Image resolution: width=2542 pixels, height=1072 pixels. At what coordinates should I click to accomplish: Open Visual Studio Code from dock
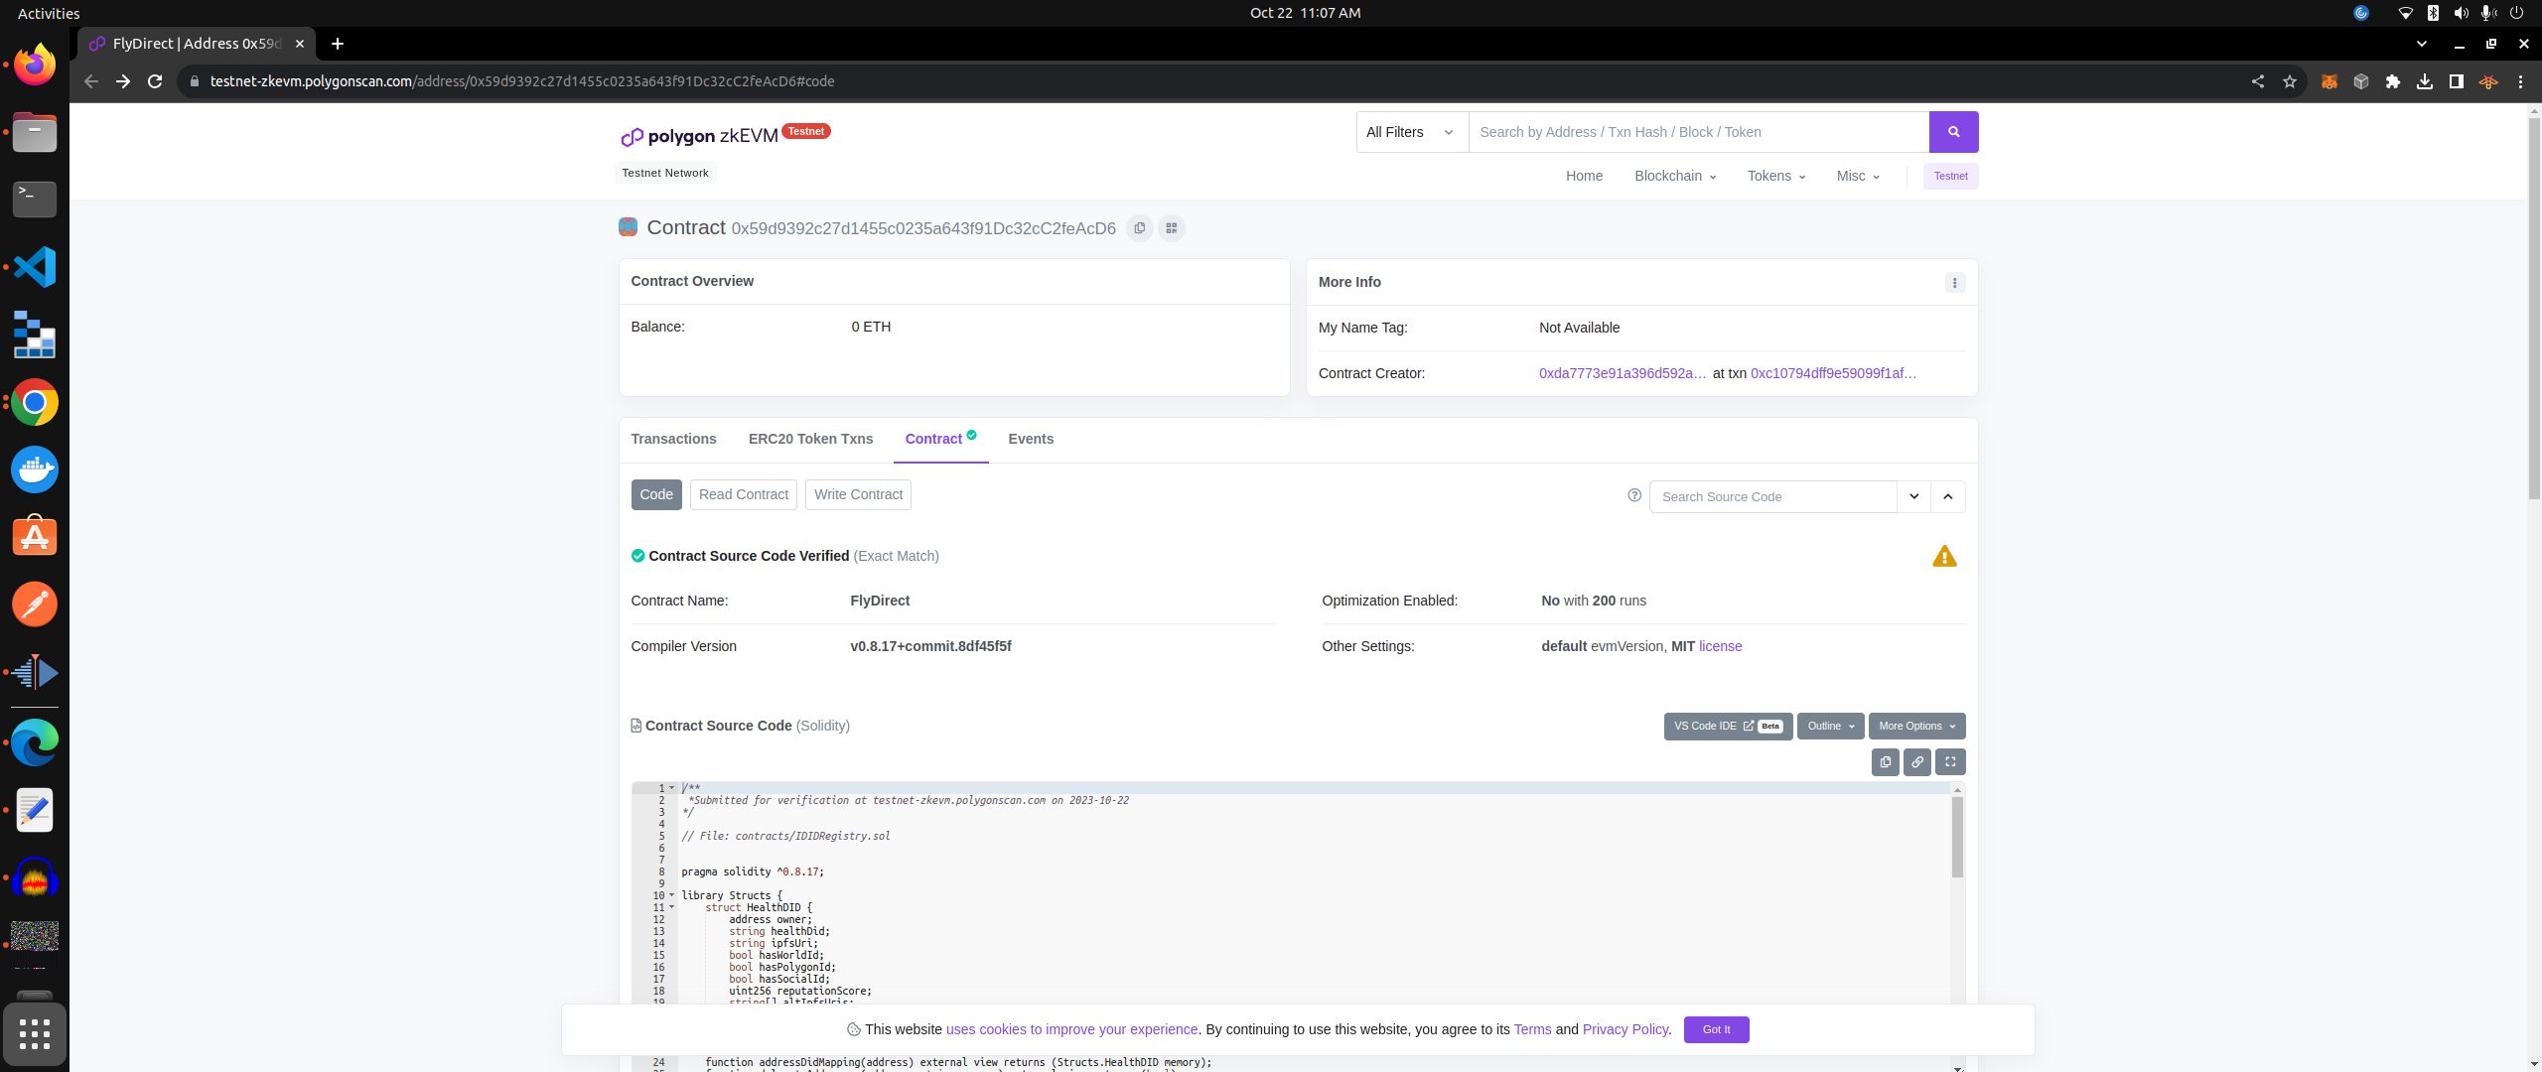click(x=35, y=267)
